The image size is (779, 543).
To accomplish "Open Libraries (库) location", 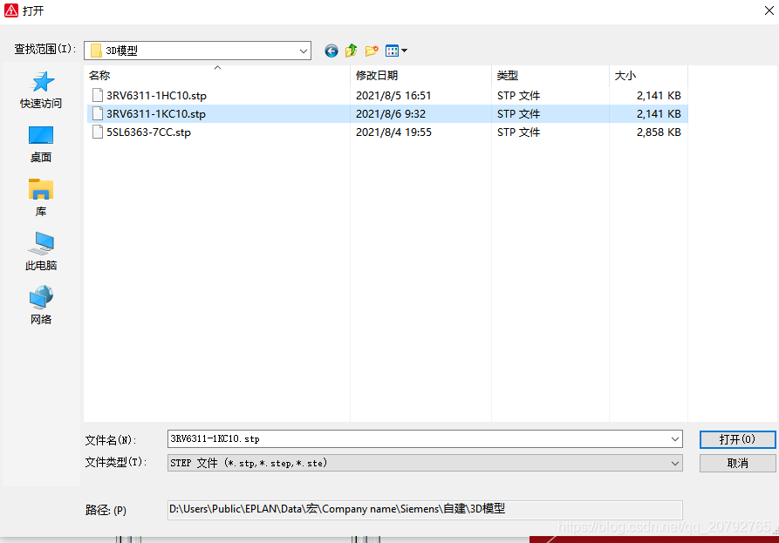I will (x=41, y=199).
